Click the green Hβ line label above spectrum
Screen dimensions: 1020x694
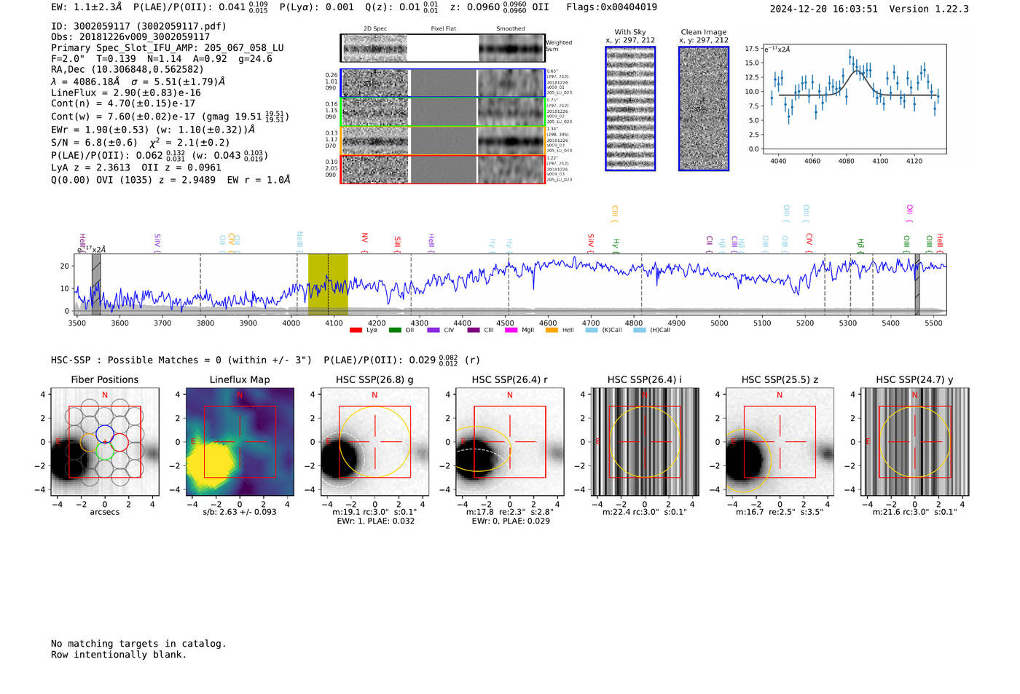tap(860, 245)
